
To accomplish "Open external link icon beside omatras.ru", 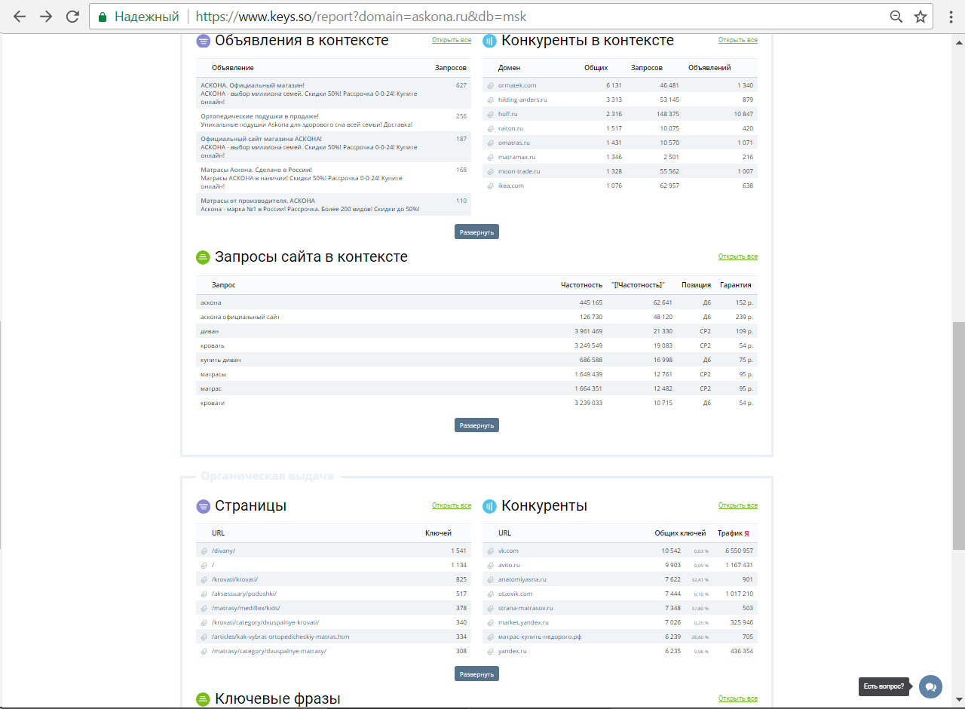I will (x=490, y=143).
